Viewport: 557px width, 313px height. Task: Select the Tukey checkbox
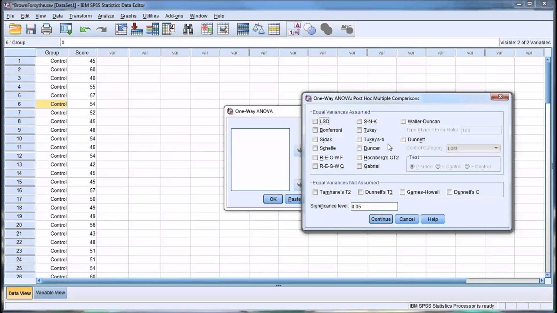359,130
